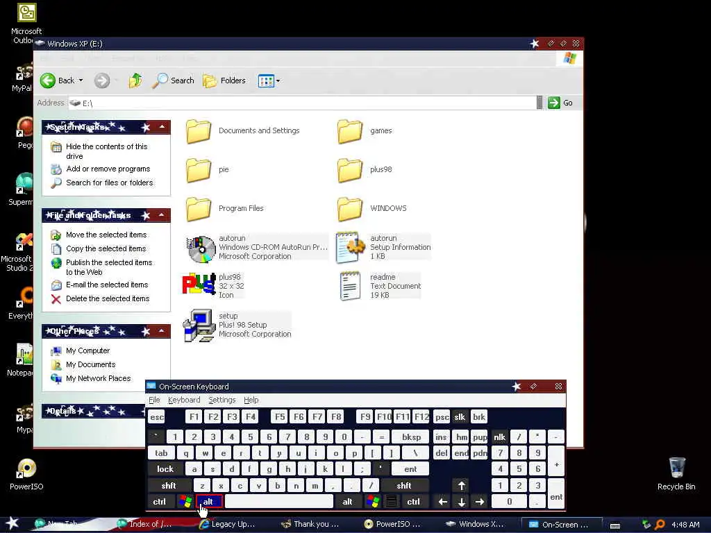Open the On-Screen Keyboard Help menu
Viewport: 711px width, 533px height.
[251, 400]
